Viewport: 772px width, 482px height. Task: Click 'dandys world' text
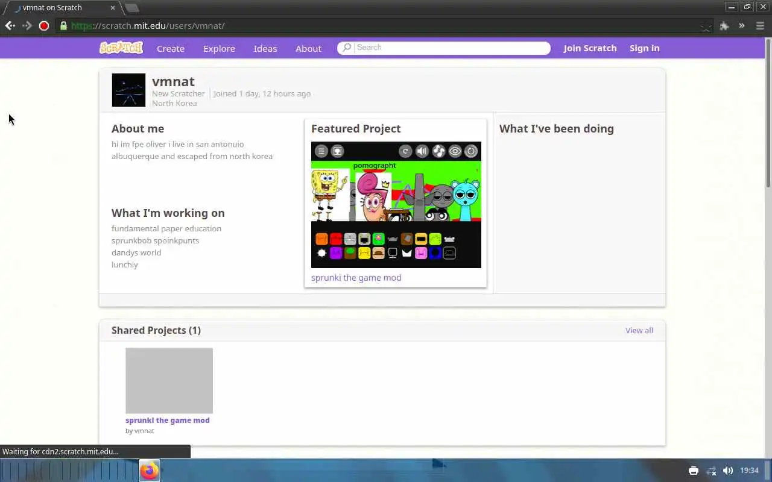[136, 252]
